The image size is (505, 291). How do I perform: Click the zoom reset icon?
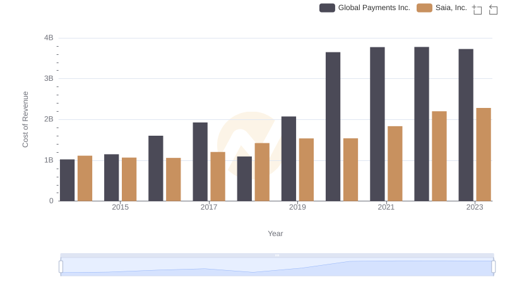493,9
